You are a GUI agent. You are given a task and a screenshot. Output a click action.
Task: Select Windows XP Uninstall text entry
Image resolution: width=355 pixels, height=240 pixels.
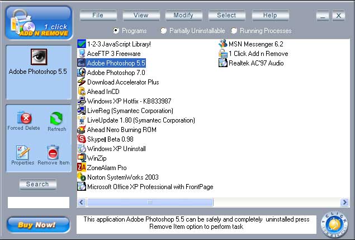point(116,149)
